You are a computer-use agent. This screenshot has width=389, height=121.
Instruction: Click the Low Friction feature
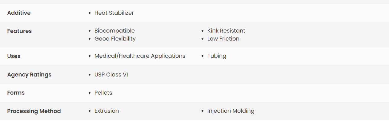point(223,39)
